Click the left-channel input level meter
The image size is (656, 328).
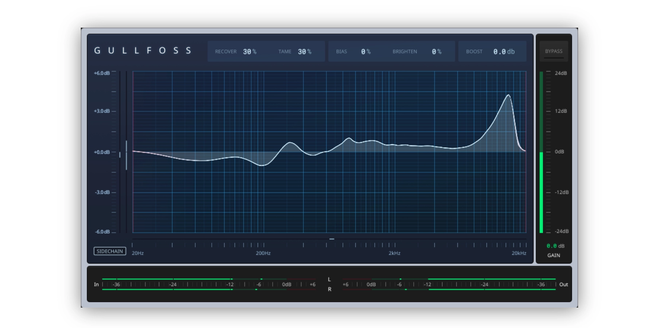tap(168, 279)
